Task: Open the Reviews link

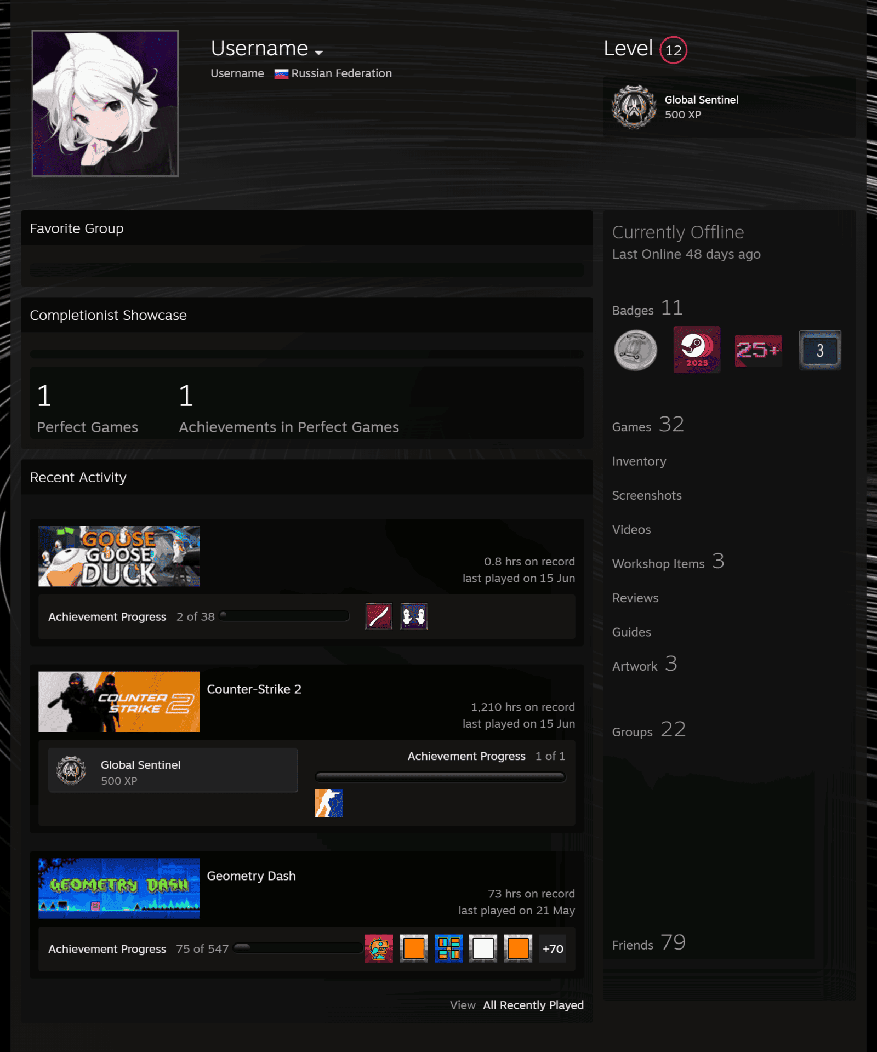Action: 635,598
